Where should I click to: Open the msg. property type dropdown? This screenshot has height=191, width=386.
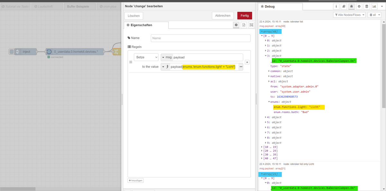pyautogui.click(x=167, y=57)
